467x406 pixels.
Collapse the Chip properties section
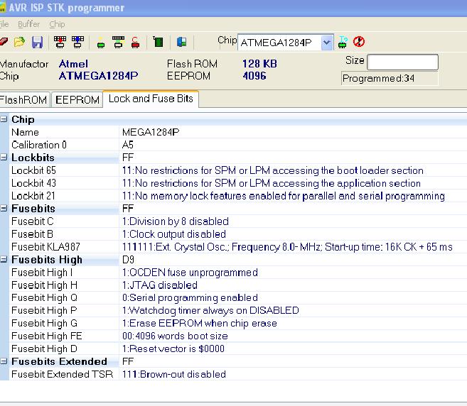(x=4, y=119)
